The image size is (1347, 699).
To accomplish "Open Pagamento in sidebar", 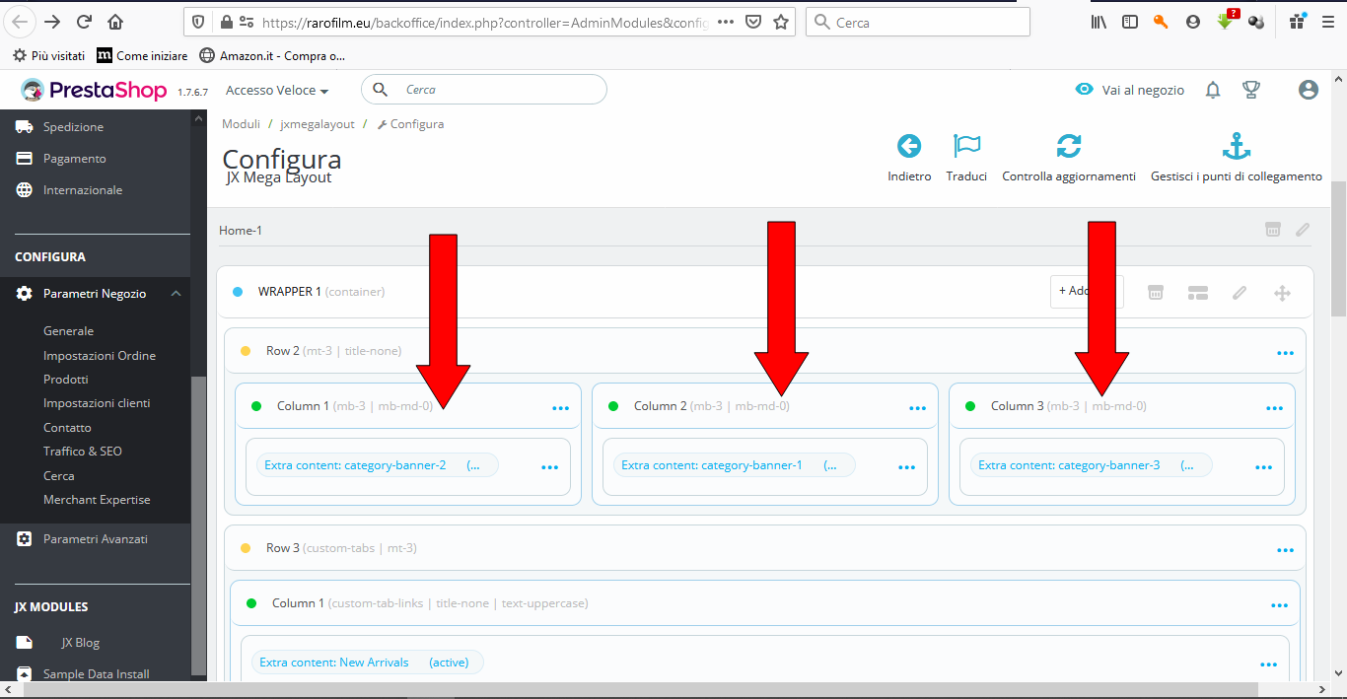I will tap(75, 158).
